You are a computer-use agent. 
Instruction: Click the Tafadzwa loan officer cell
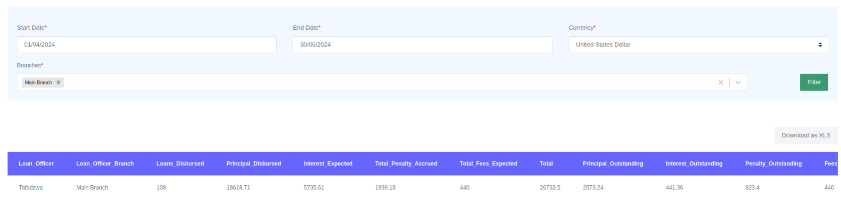31,188
